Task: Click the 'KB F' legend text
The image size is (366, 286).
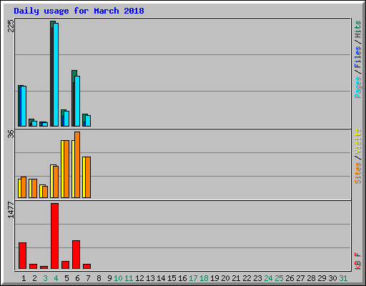Action: click(357, 261)
